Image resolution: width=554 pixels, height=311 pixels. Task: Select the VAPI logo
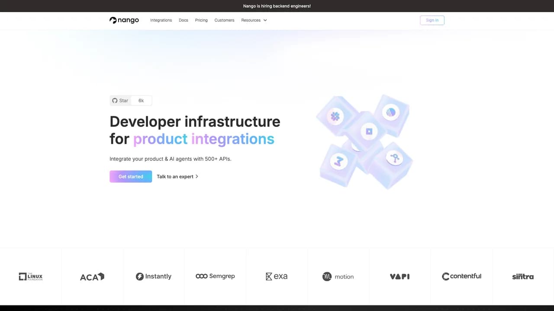coord(399,276)
